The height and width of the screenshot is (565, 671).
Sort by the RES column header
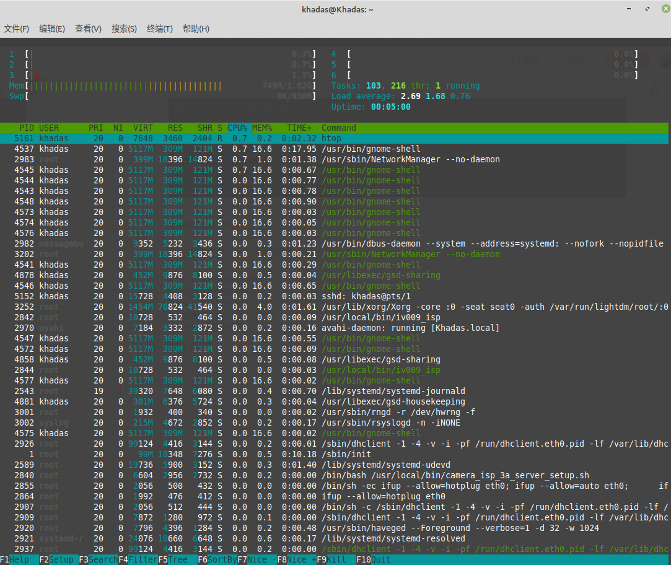tap(175, 128)
